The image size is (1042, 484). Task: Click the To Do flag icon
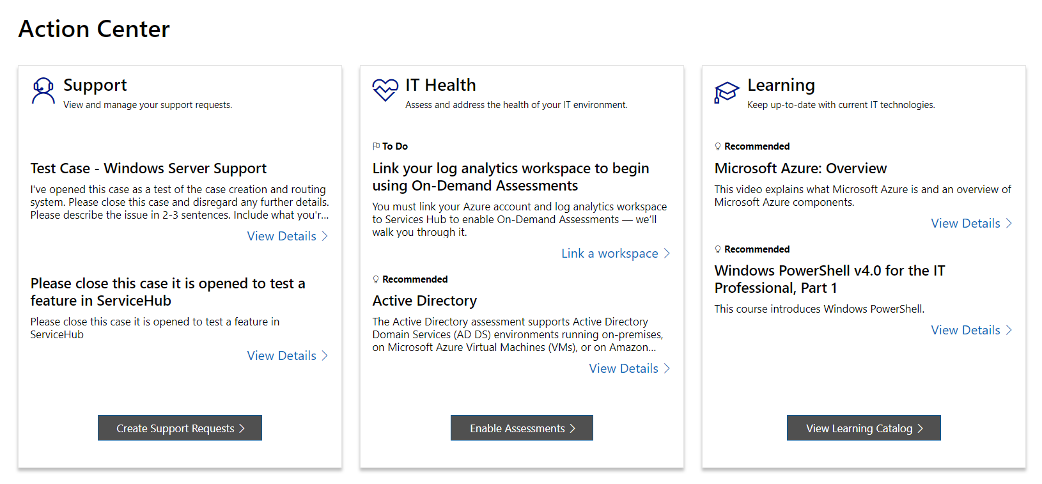376,146
